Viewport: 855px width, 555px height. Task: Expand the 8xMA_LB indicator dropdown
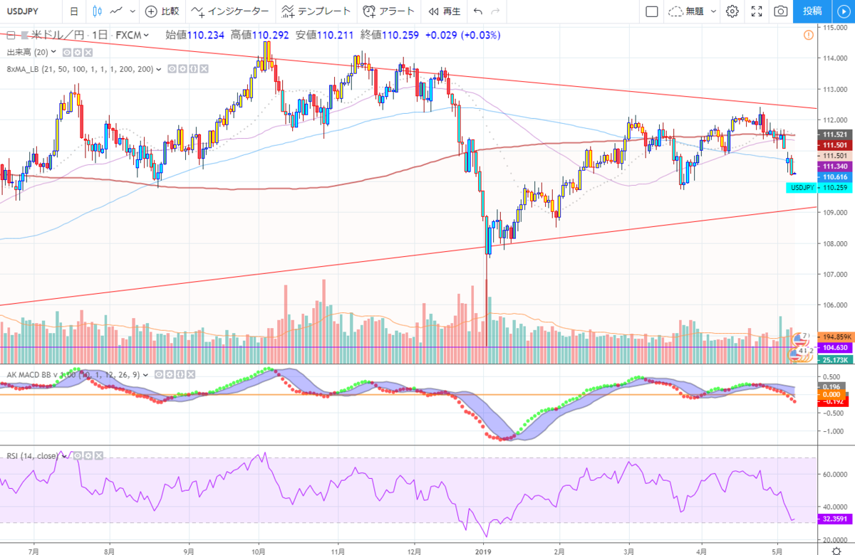coord(160,69)
